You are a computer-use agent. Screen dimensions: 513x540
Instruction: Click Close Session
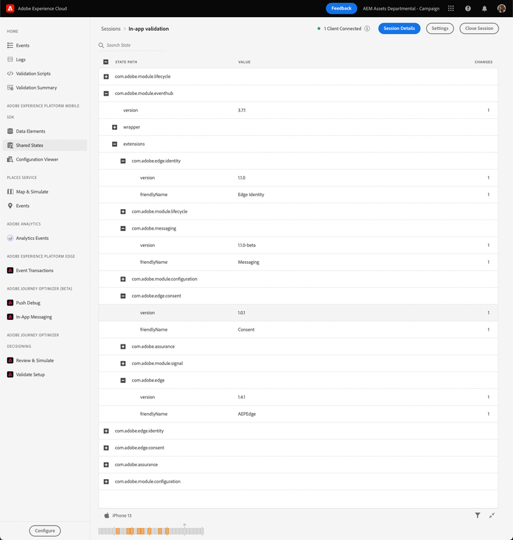coord(479,29)
